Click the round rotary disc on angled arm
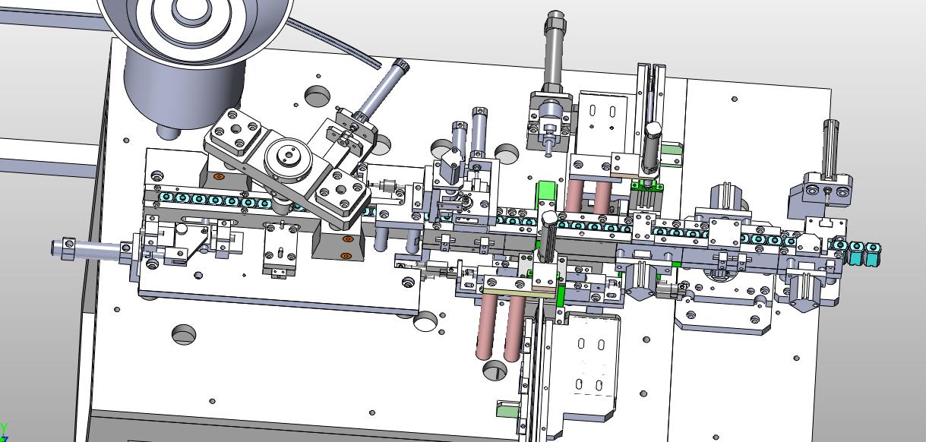Screen dimensions: 926x442 [286, 158]
